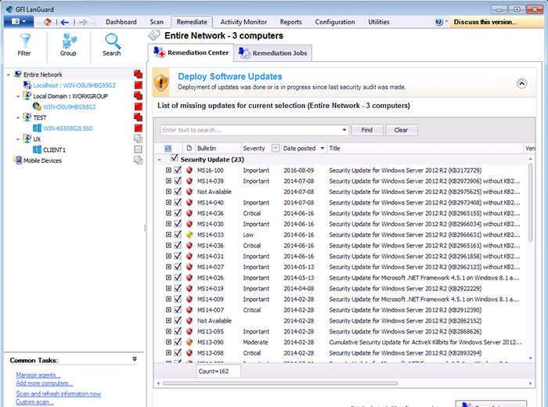
Task: Click the vertical scrollbar of updates list
Action: click(x=530, y=203)
